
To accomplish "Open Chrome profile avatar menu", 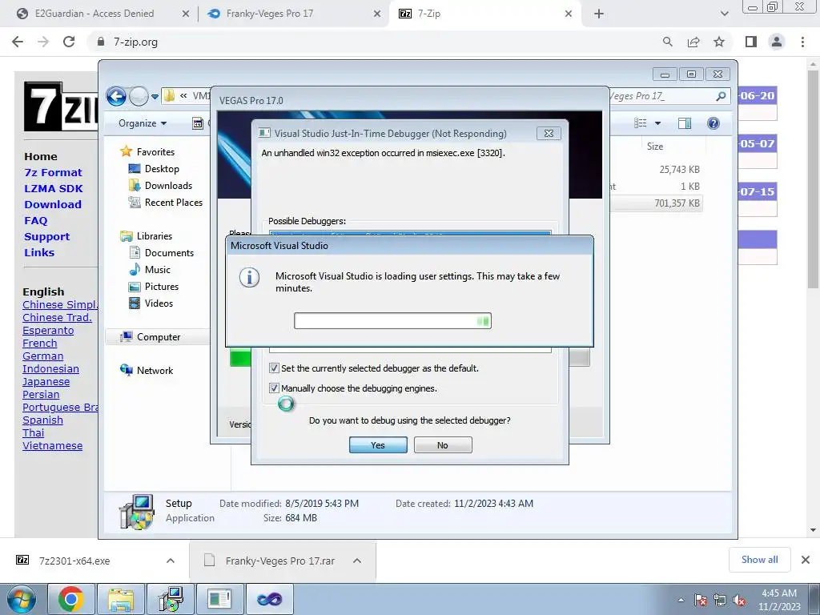I will tap(777, 42).
